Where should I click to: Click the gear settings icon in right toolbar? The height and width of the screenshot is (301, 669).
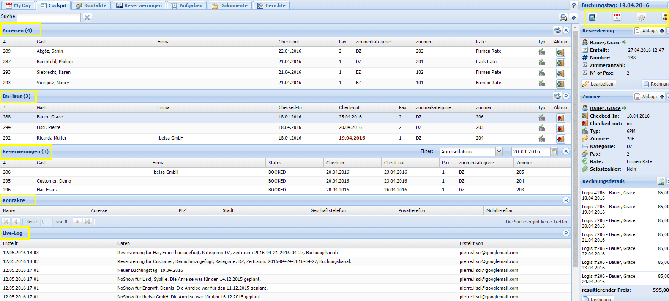642,17
